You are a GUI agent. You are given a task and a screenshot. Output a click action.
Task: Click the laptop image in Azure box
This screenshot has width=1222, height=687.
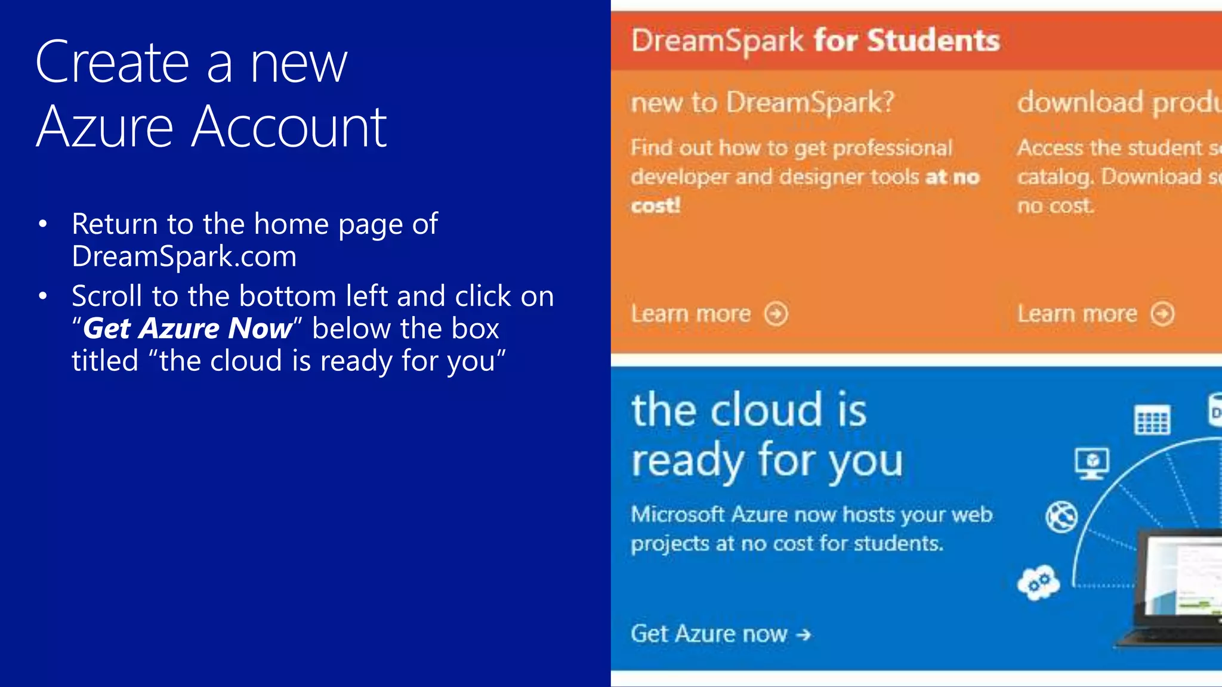tap(1175, 590)
